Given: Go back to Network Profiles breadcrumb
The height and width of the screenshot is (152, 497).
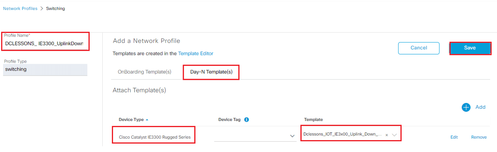Looking at the screenshot, I should pyautogui.click(x=20, y=8).
